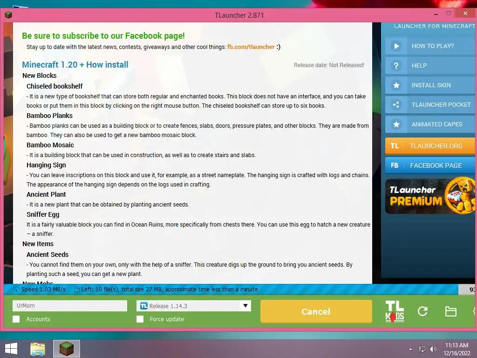477x358 pixels.
Task: Click the New Blocks heading
Action: (40, 76)
